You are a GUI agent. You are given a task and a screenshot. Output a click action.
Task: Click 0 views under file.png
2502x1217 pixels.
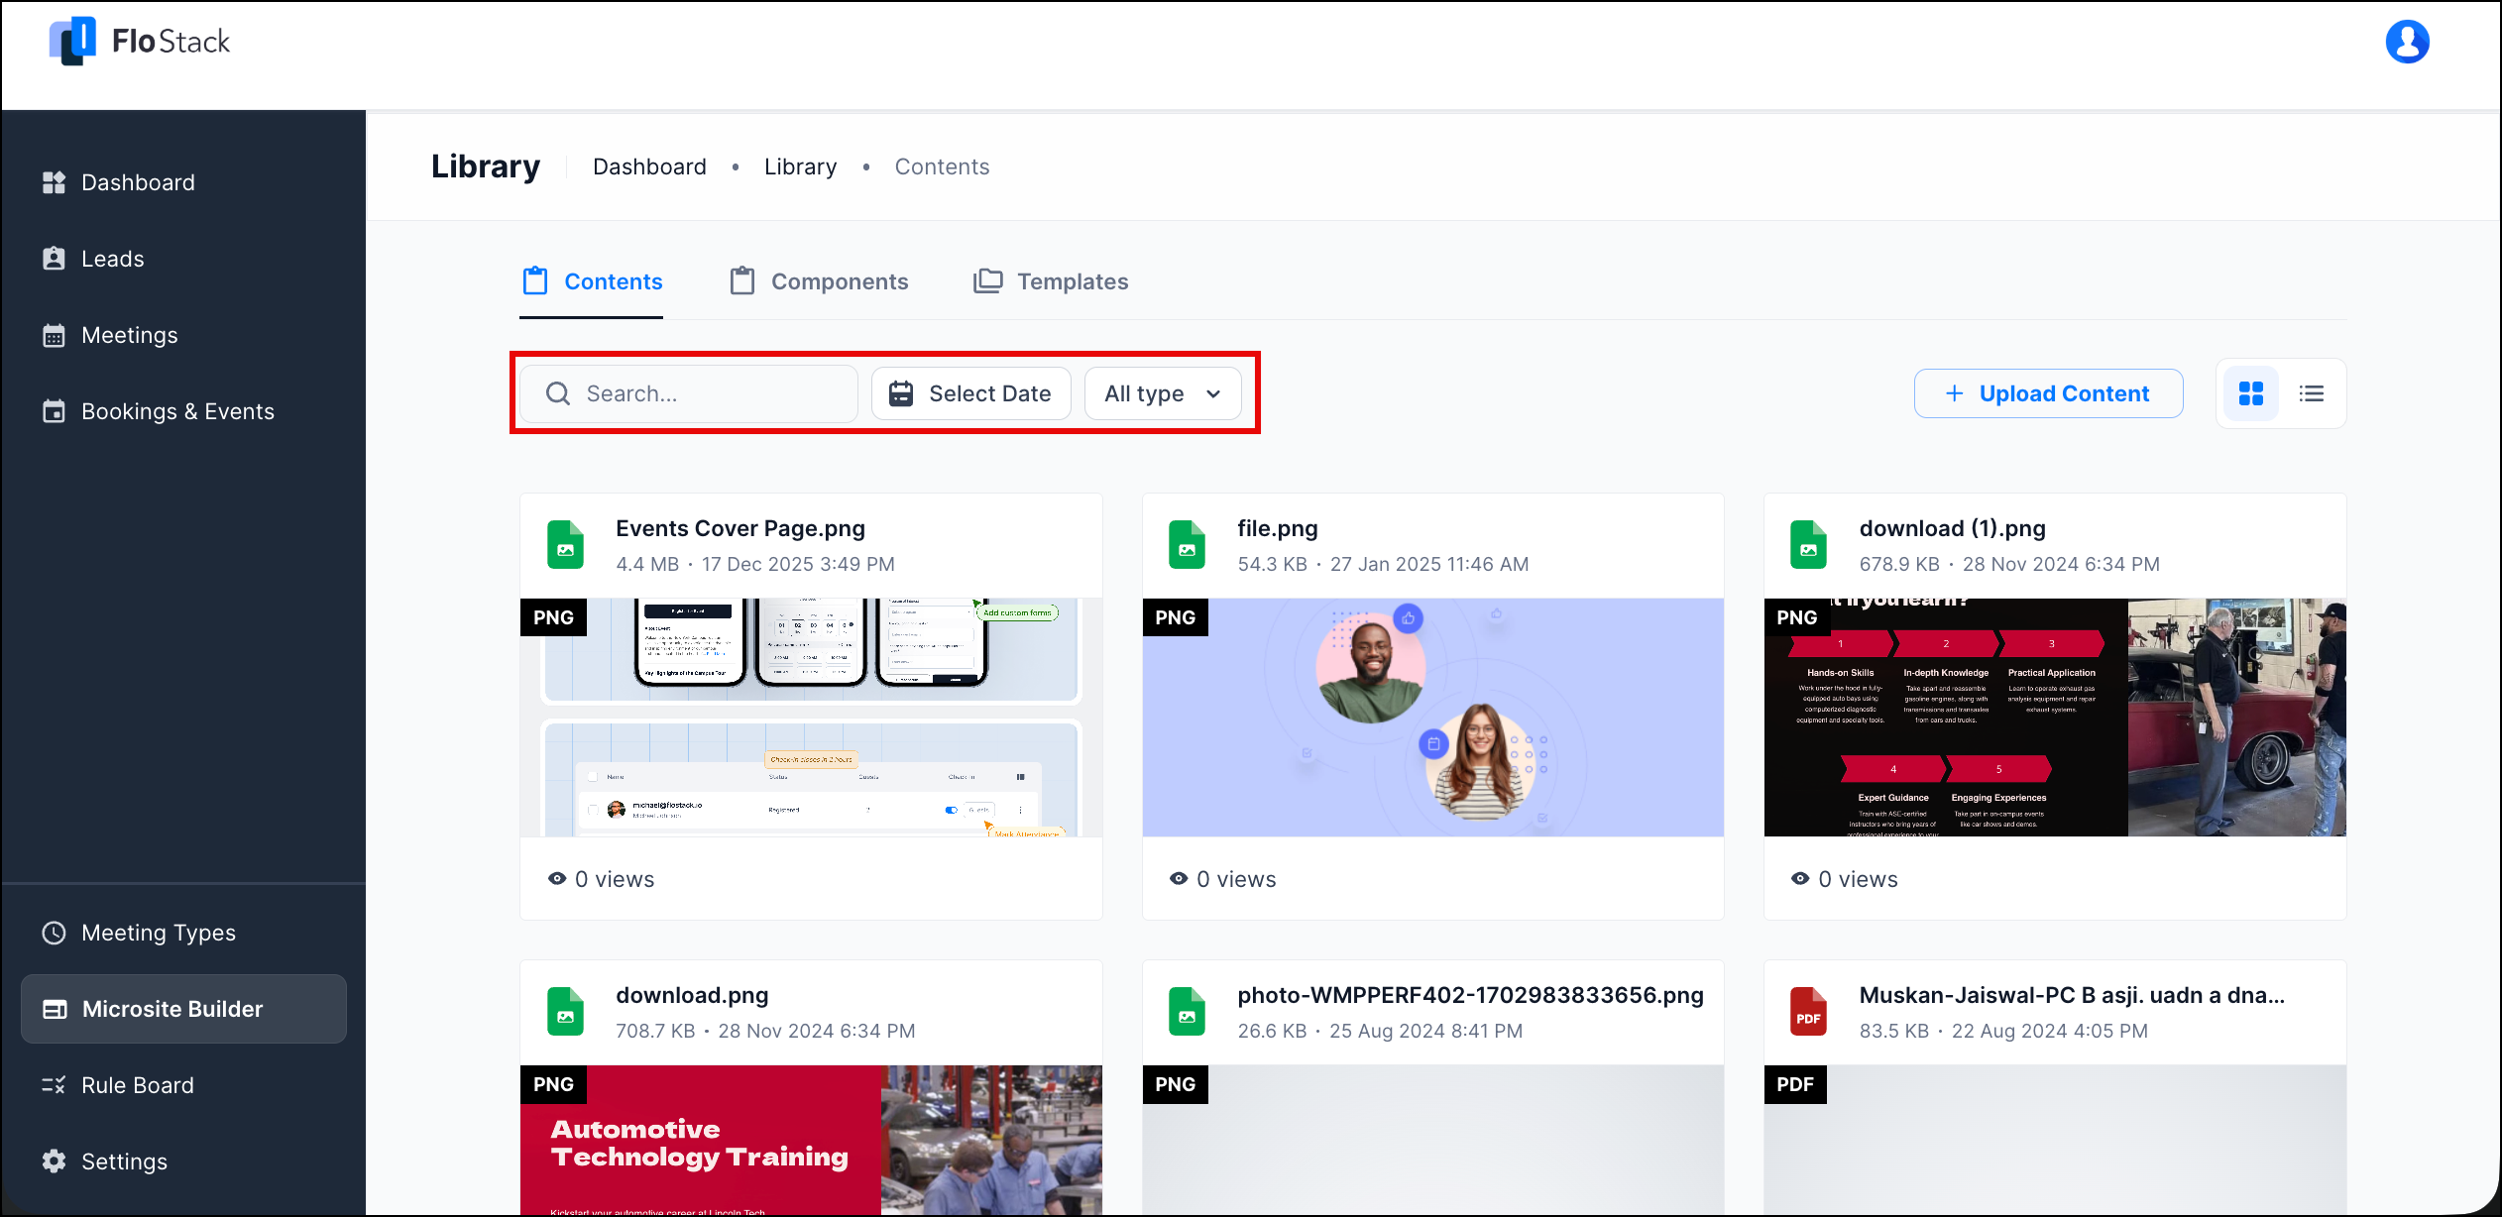pyautogui.click(x=1223, y=879)
